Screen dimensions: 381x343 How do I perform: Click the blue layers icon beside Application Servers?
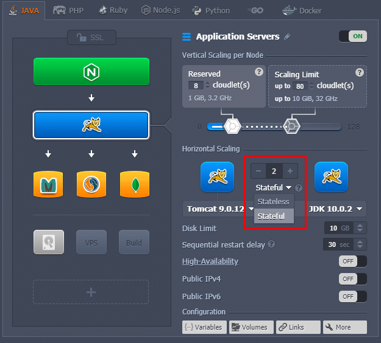tap(187, 36)
